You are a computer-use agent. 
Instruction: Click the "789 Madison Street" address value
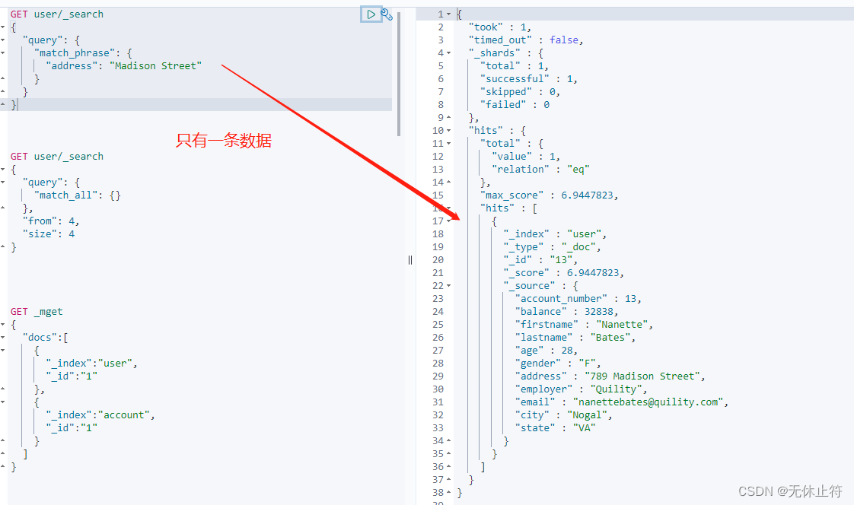coord(642,376)
